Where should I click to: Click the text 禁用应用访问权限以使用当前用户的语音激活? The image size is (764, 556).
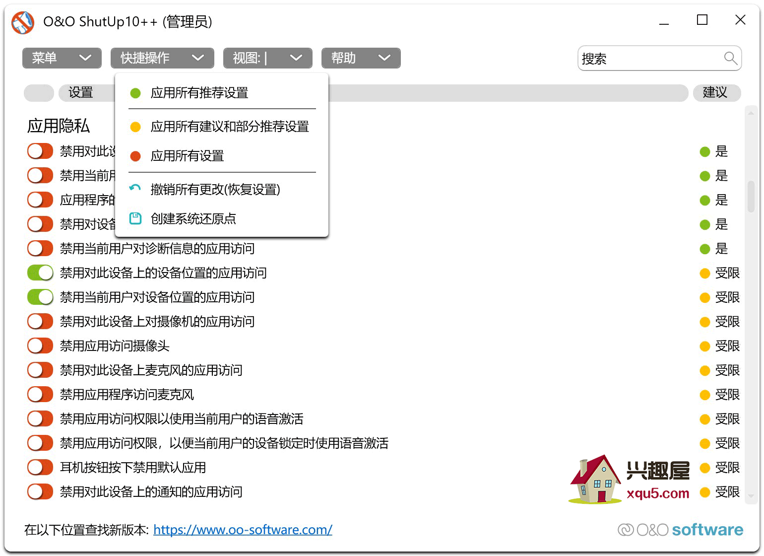[x=182, y=419]
